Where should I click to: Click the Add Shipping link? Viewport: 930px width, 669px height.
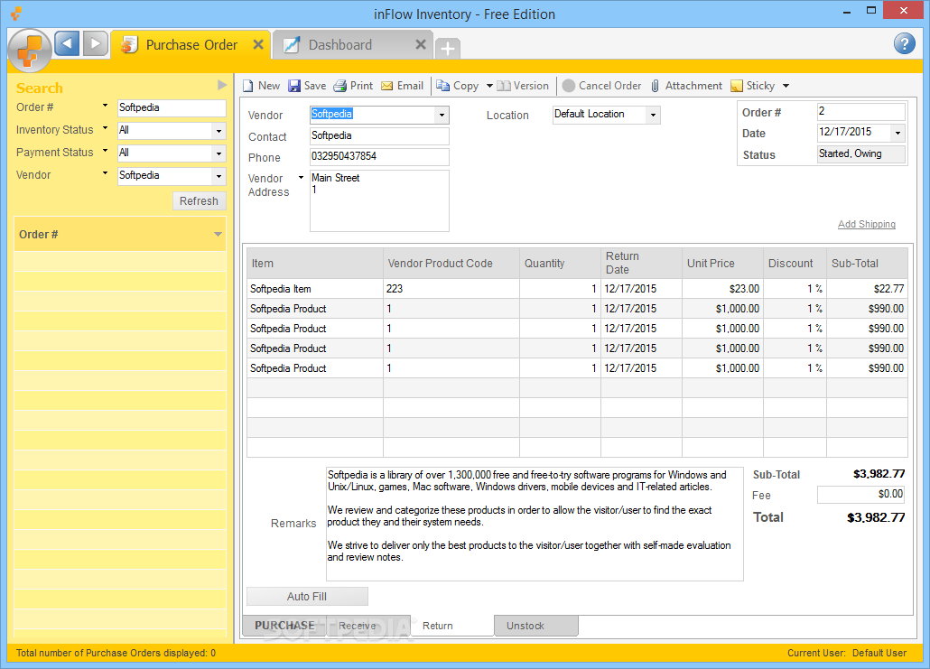(867, 224)
